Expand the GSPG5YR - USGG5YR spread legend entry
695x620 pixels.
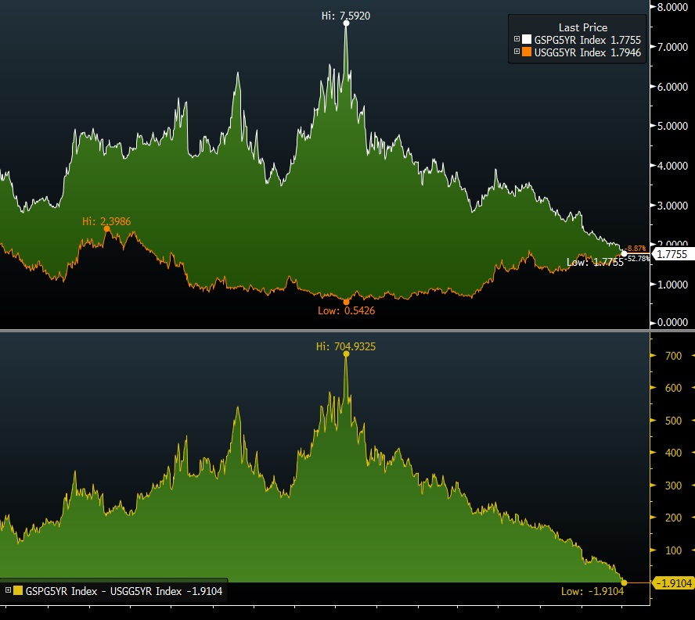point(8,590)
